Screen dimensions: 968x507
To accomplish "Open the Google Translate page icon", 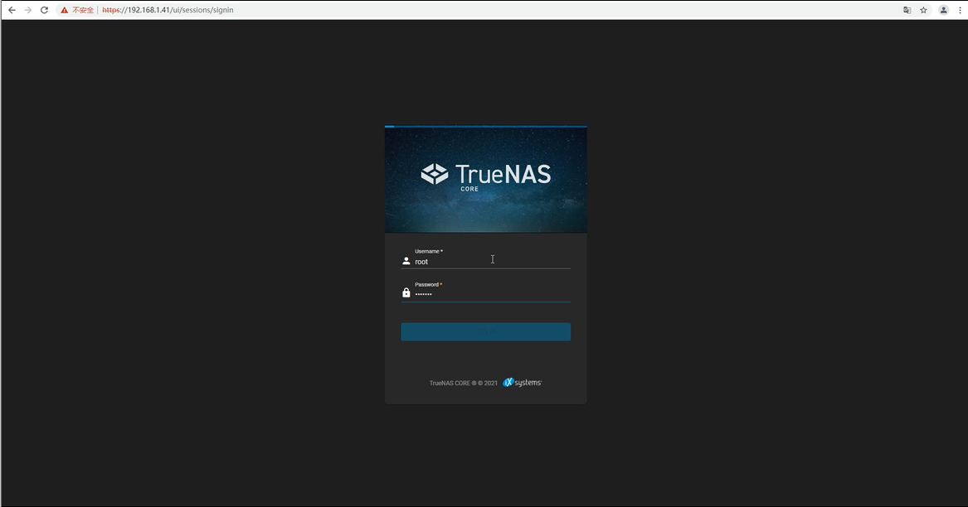I will 907,10.
